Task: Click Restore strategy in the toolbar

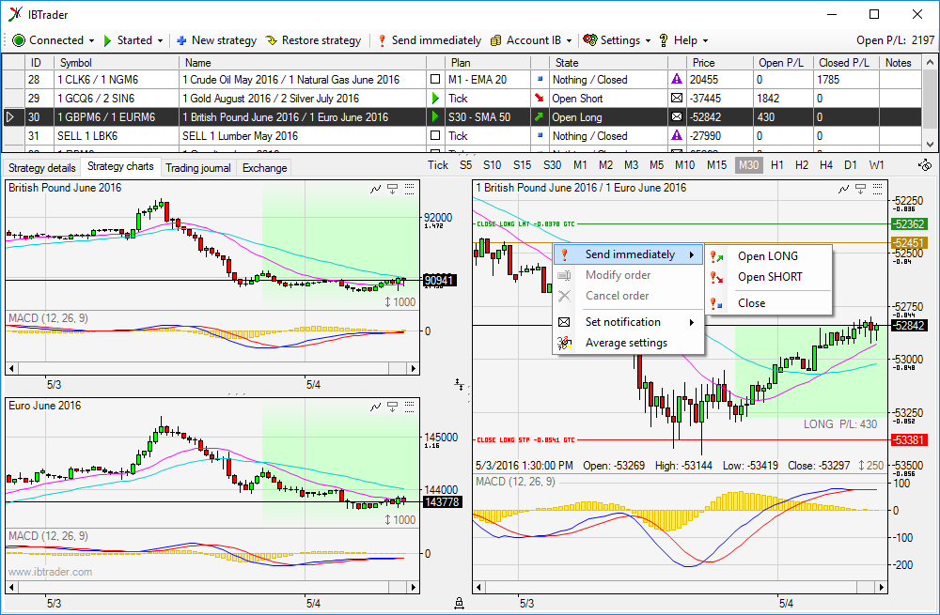Action: click(x=313, y=40)
